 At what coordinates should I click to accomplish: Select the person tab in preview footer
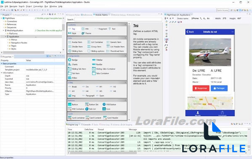[198, 113]
